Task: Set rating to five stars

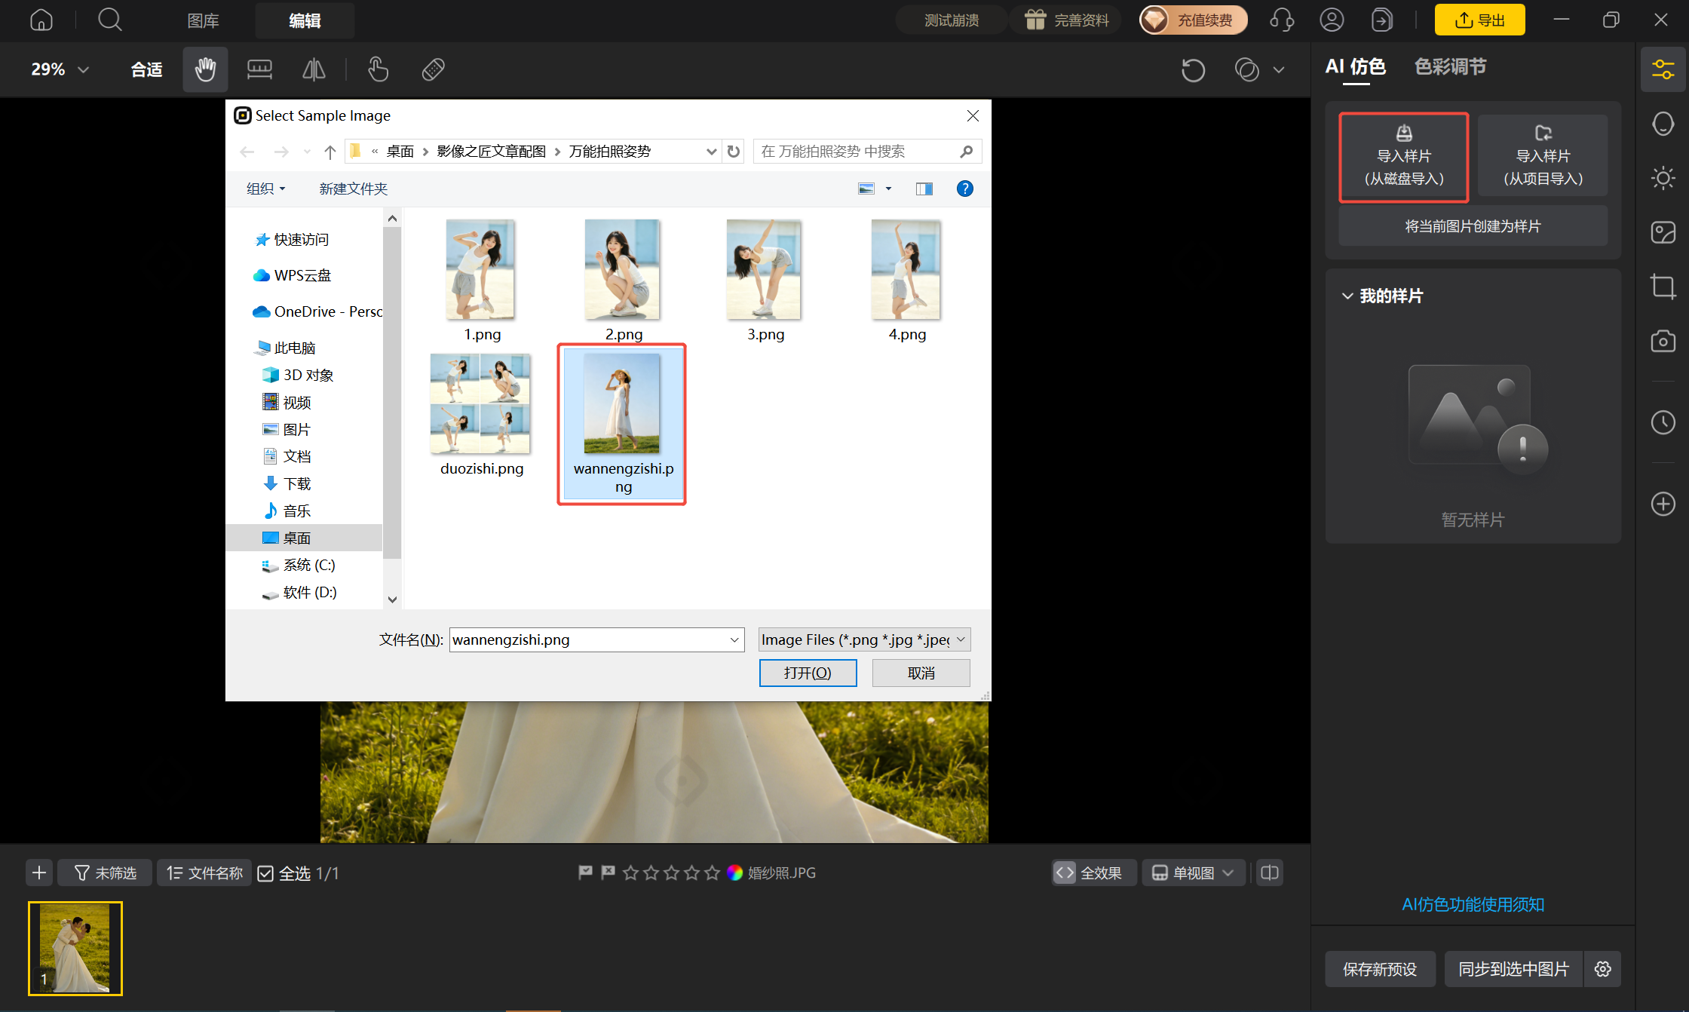Action: [x=712, y=873]
